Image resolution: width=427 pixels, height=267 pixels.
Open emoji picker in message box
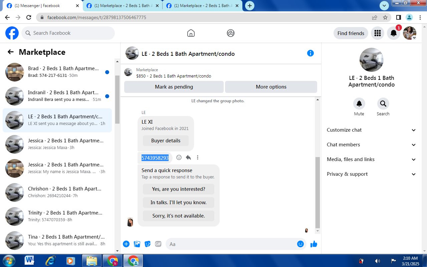300,244
